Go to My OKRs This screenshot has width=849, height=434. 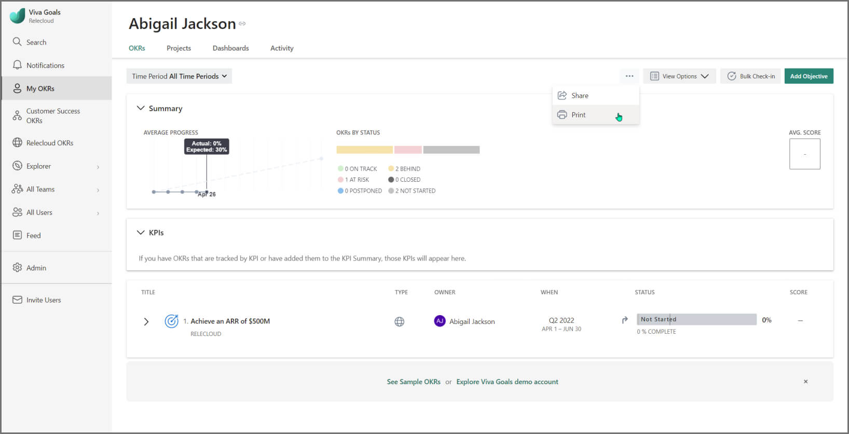[57, 88]
